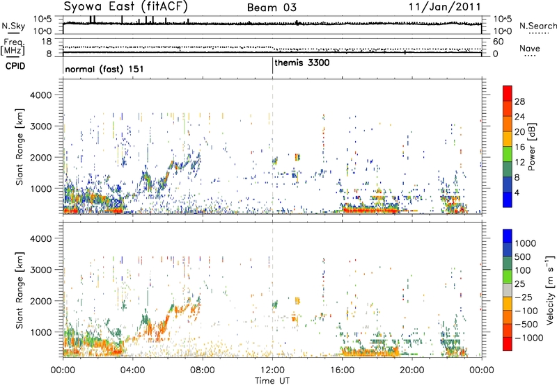Click the 2000 km tick of velocity panel
This screenshot has width=557, height=385.
tap(41, 301)
